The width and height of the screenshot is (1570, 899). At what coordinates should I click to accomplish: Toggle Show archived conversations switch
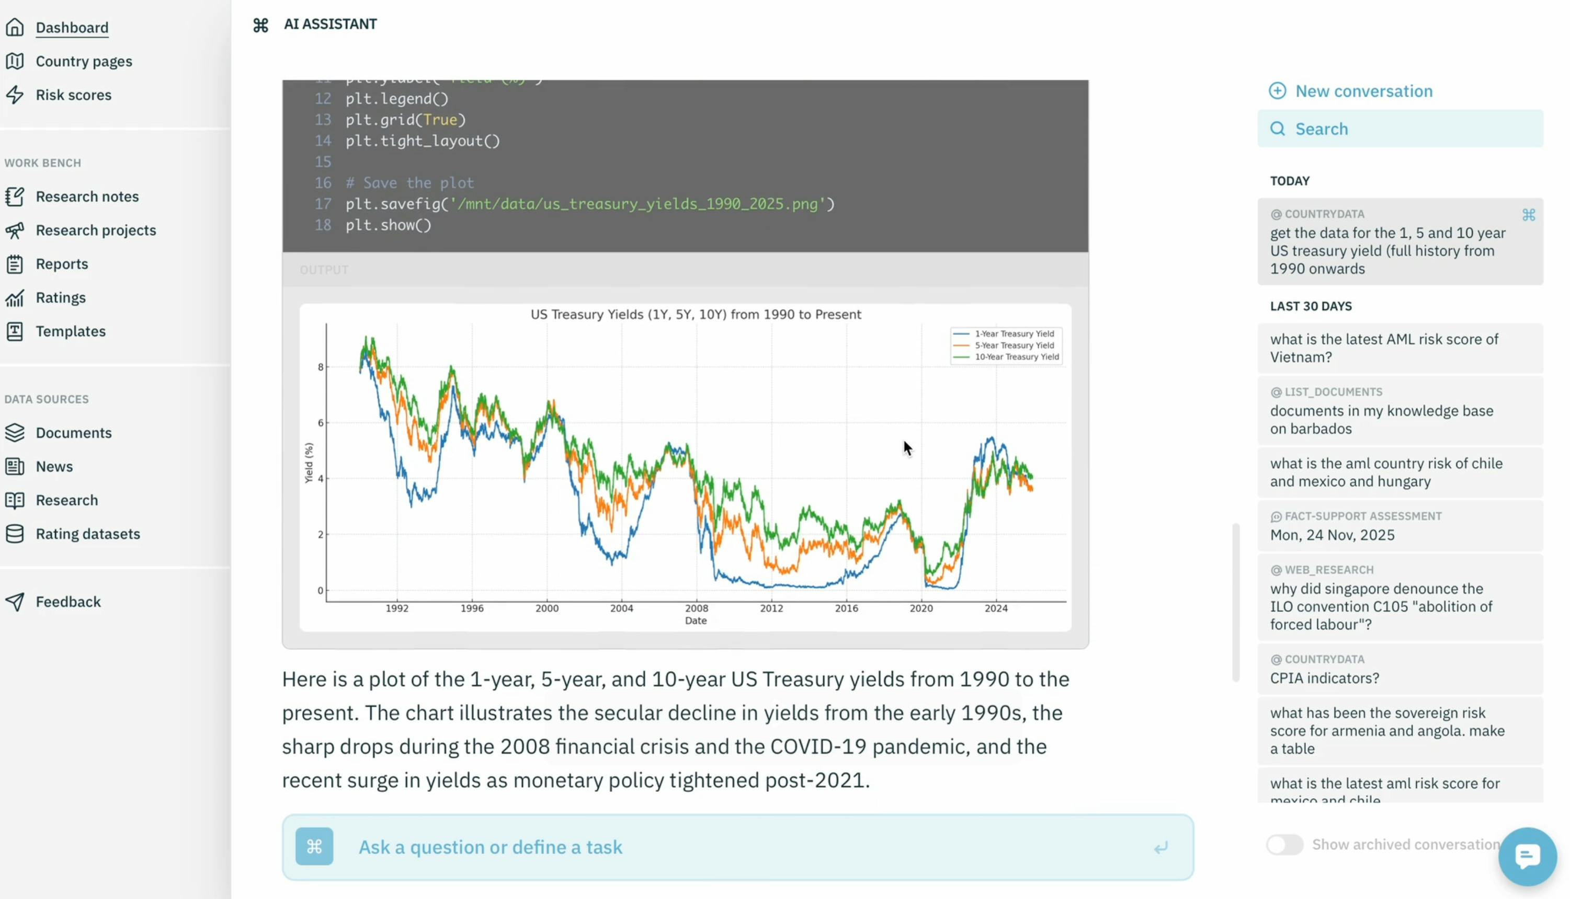[x=1284, y=845]
